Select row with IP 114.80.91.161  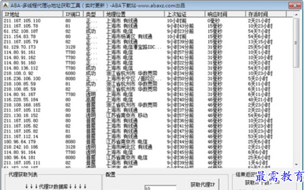tap(148, 52)
